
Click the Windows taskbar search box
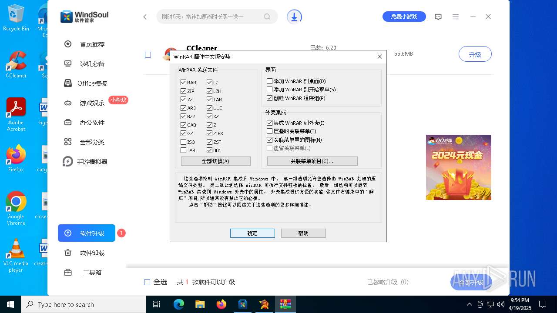[84, 304]
